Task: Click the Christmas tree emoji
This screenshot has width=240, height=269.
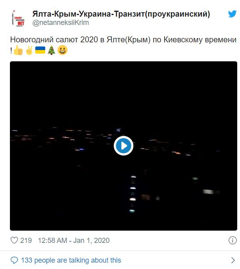Action: pos(51,50)
